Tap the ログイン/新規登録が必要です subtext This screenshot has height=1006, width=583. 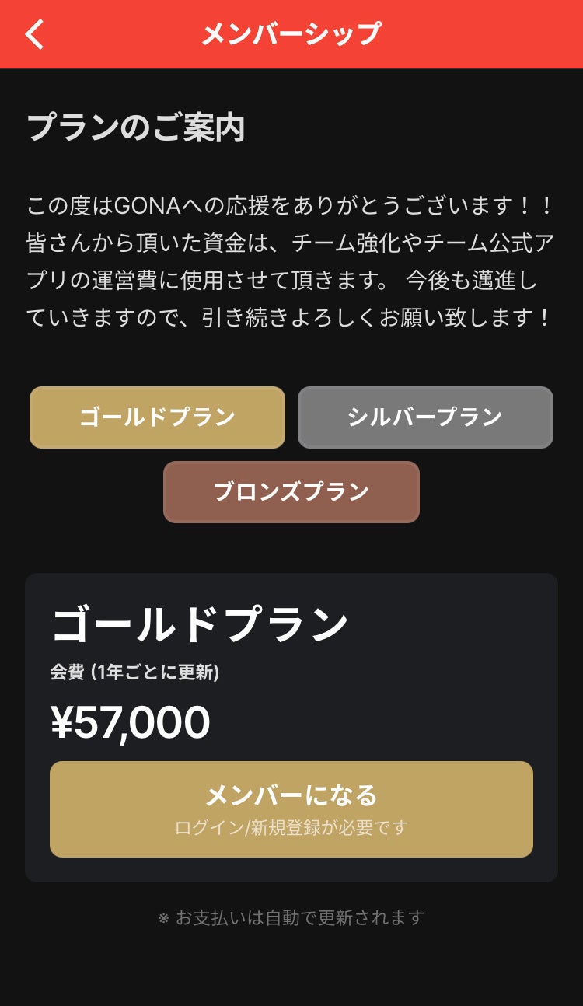[291, 828]
